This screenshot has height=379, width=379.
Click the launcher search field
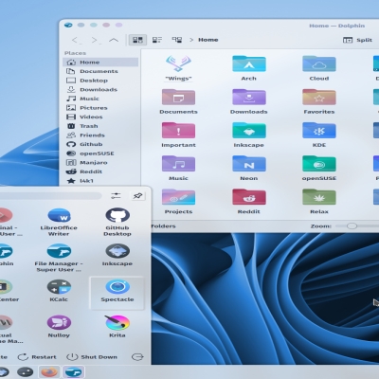pyautogui.click(x=50, y=196)
